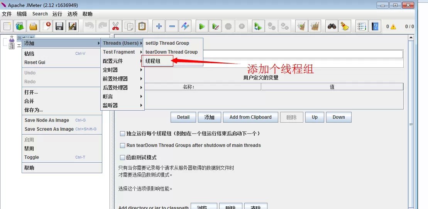
Task: Click the yellow warning triangle error counter
Action: (x=393, y=27)
